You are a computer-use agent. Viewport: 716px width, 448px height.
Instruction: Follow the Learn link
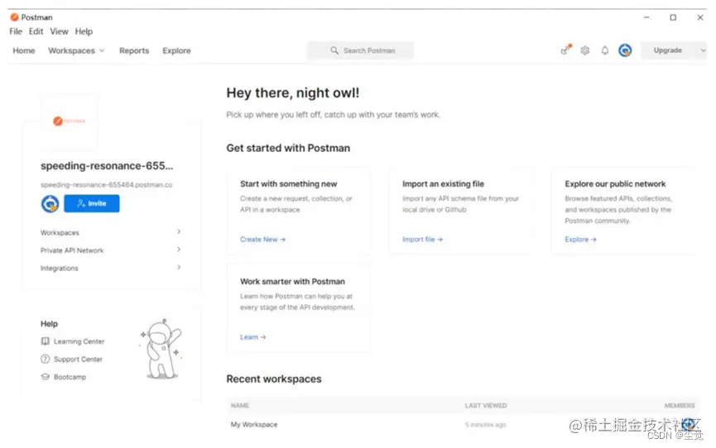252,336
